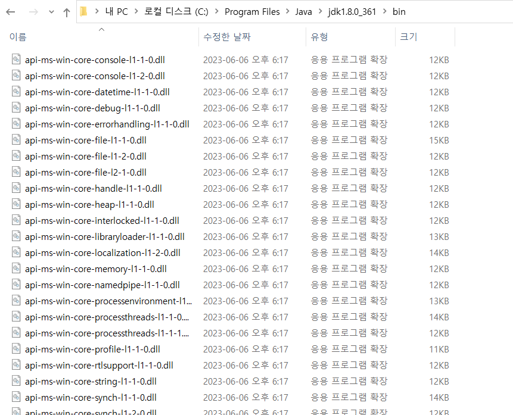Click the icon next to api-ms-win-core-heap-l1-1-0.dll
The height and width of the screenshot is (415, 513).
coord(16,204)
